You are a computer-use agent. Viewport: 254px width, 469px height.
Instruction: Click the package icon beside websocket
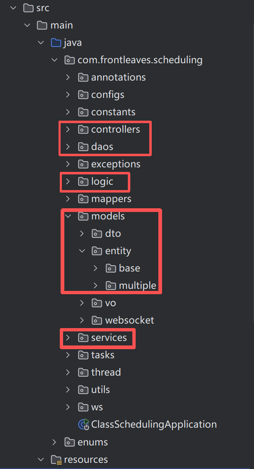click(97, 320)
